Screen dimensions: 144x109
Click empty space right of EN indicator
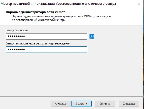118,36
